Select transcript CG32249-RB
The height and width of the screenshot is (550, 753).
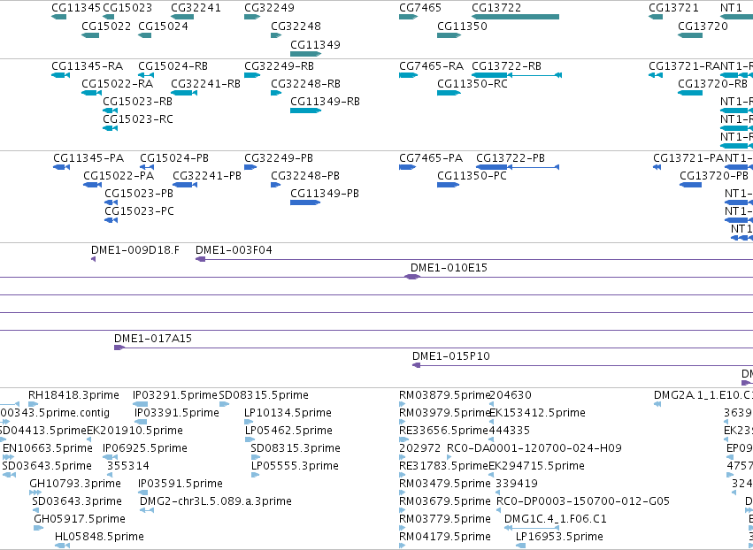point(279,66)
